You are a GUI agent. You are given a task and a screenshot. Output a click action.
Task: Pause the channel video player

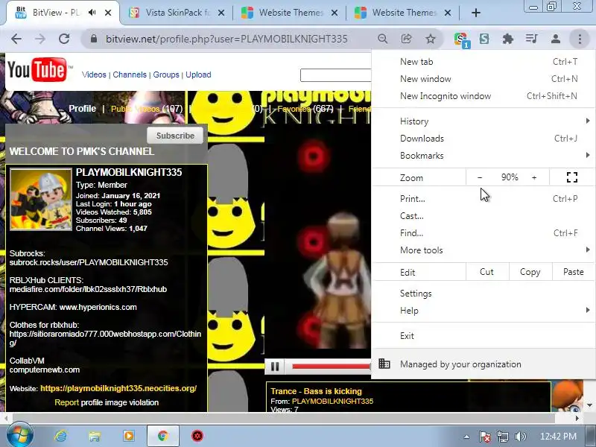(x=275, y=367)
